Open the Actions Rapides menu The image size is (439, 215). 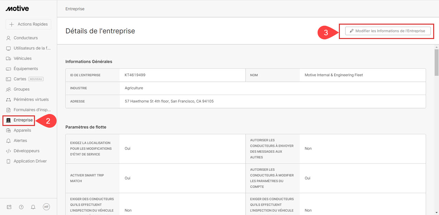pos(28,24)
